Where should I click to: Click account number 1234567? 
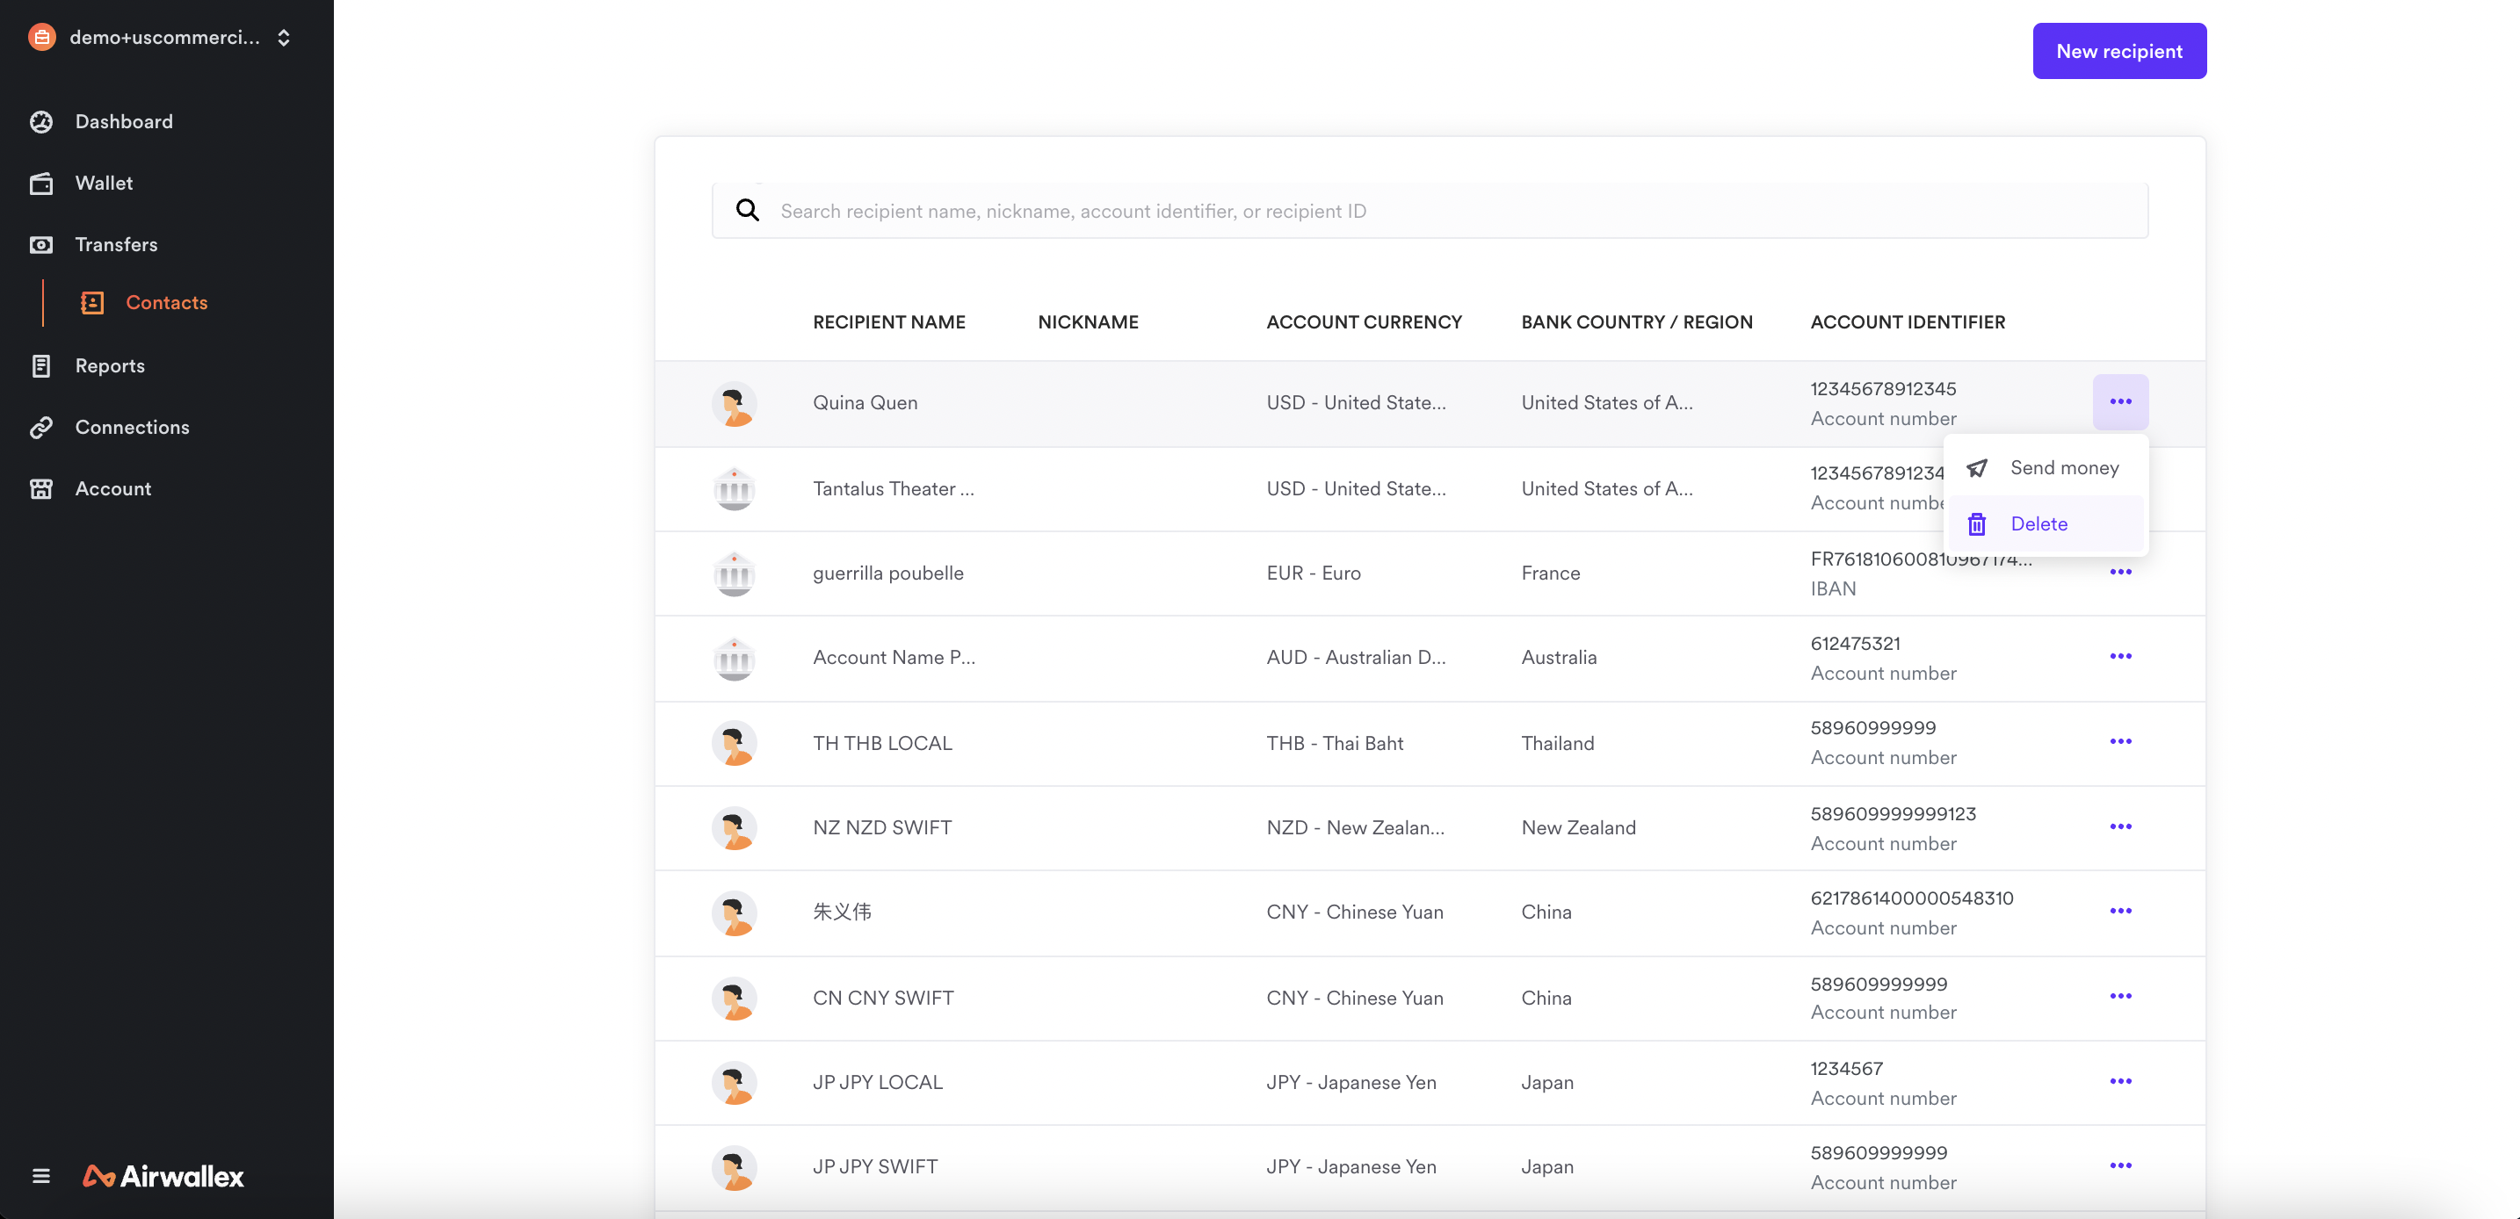(x=1846, y=1070)
